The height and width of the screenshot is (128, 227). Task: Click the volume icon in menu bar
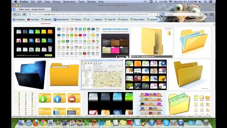200,2
